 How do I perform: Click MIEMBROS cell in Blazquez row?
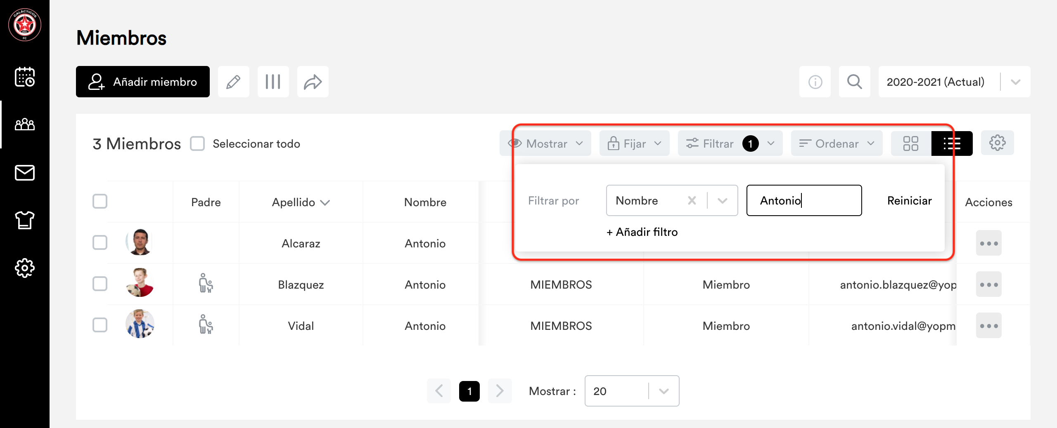click(561, 285)
